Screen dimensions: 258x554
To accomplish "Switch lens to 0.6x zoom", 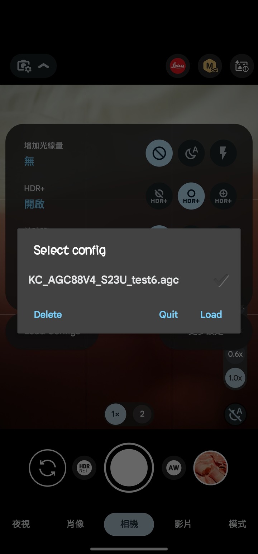I will click(235, 354).
